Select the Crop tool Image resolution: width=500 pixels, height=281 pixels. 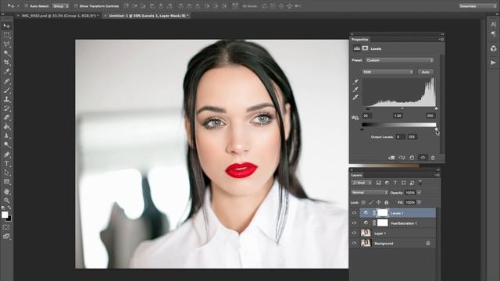pyautogui.click(x=7, y=62)
